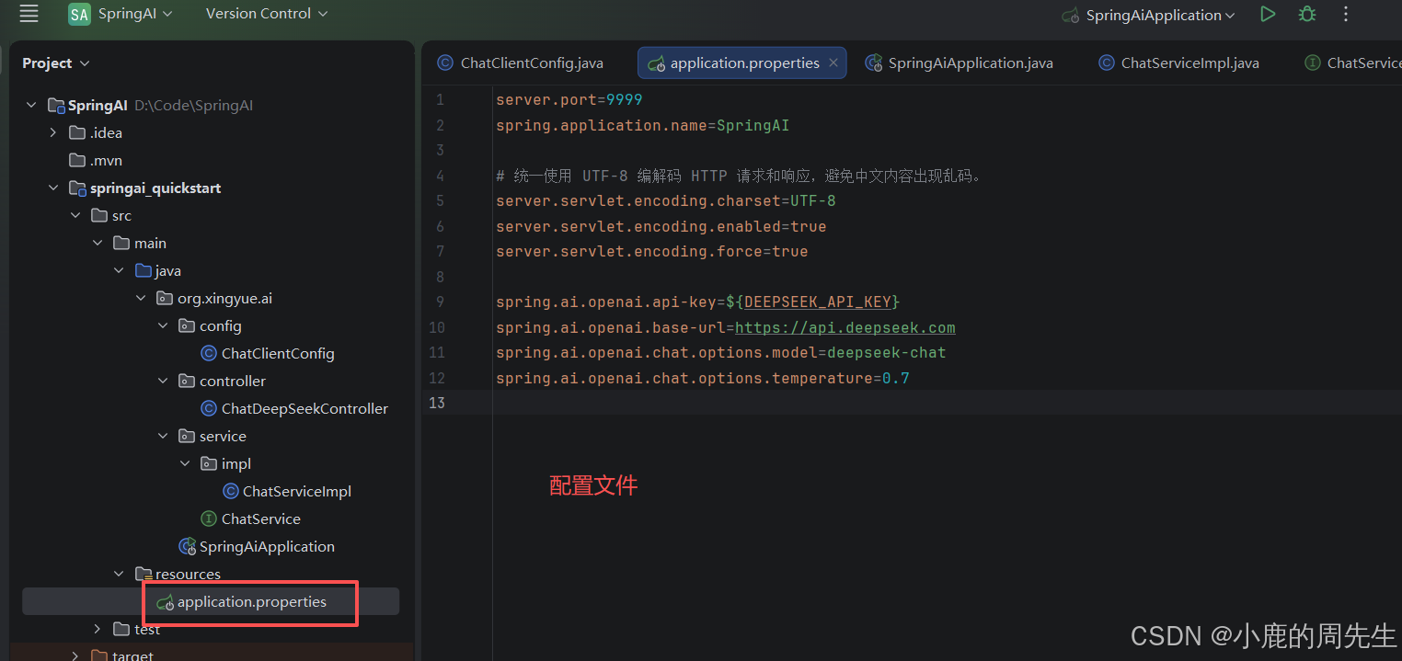Switch to ChatClientConfig.java tab
Image resolution: width=1402 pixels, height=661 pixels.
(x=521, y=63)
